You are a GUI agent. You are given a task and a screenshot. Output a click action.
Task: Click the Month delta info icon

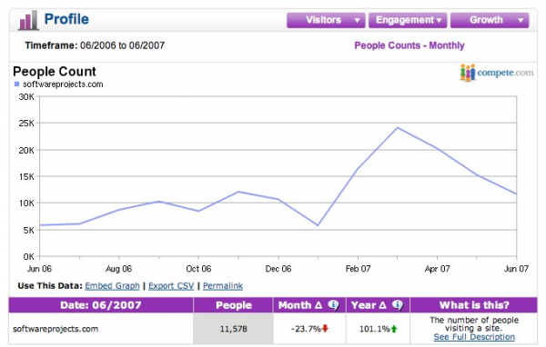[x=333, y=305]
